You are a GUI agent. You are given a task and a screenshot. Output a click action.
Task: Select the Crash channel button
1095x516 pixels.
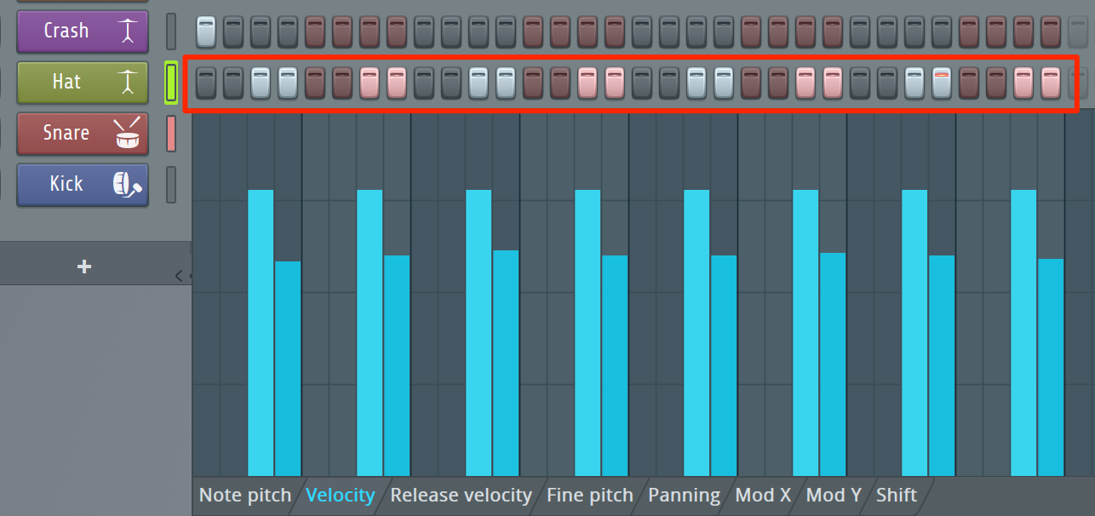83,32
